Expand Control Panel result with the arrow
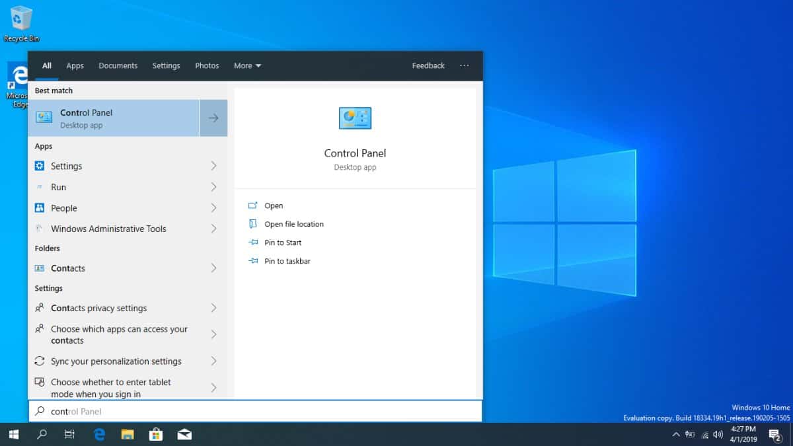Viewport: 793px width, 446px height. (213, 118)
